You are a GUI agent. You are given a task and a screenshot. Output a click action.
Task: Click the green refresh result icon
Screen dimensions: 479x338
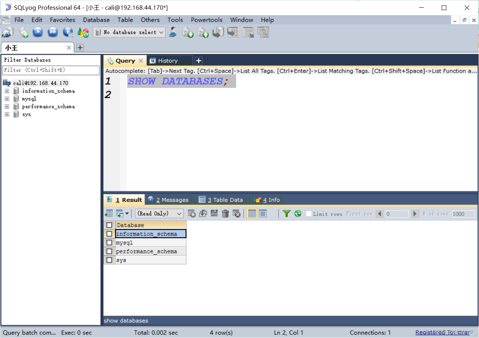(x=298, y=213)
